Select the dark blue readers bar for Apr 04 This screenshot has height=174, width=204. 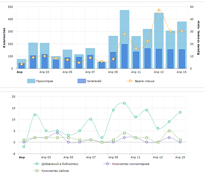[56, 64]
